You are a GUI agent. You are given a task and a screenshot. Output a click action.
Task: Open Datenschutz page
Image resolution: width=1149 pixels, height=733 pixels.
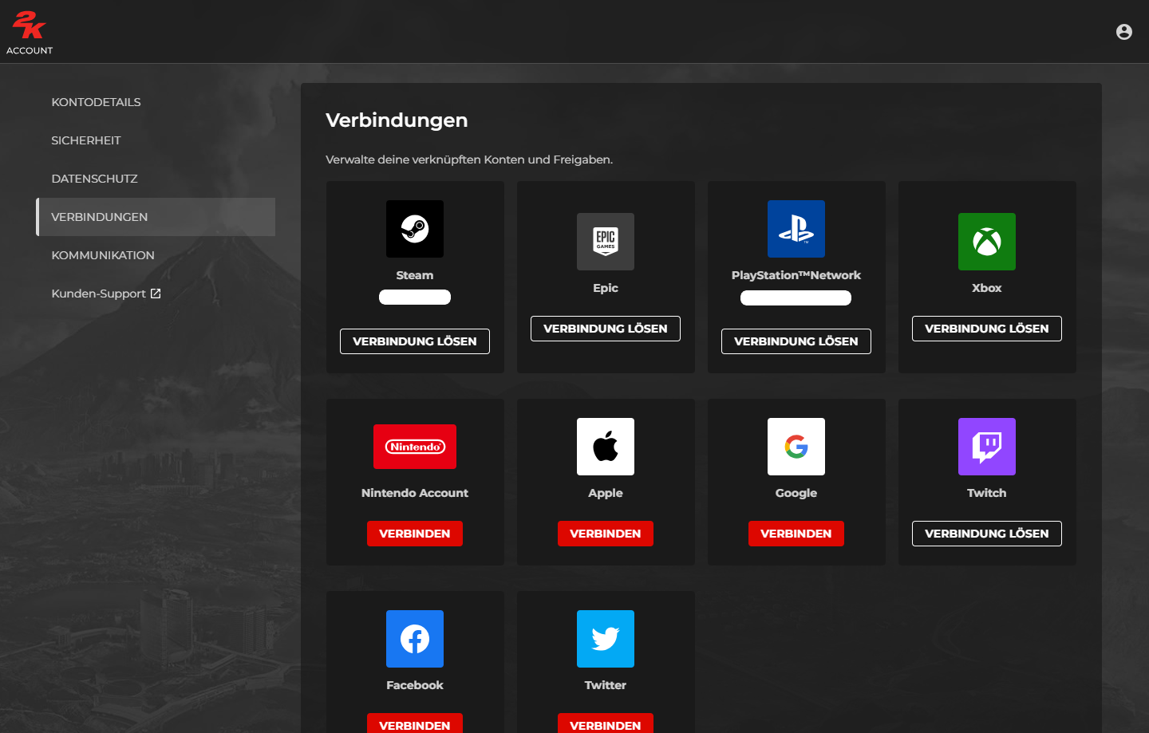click(x=156, y=179)
